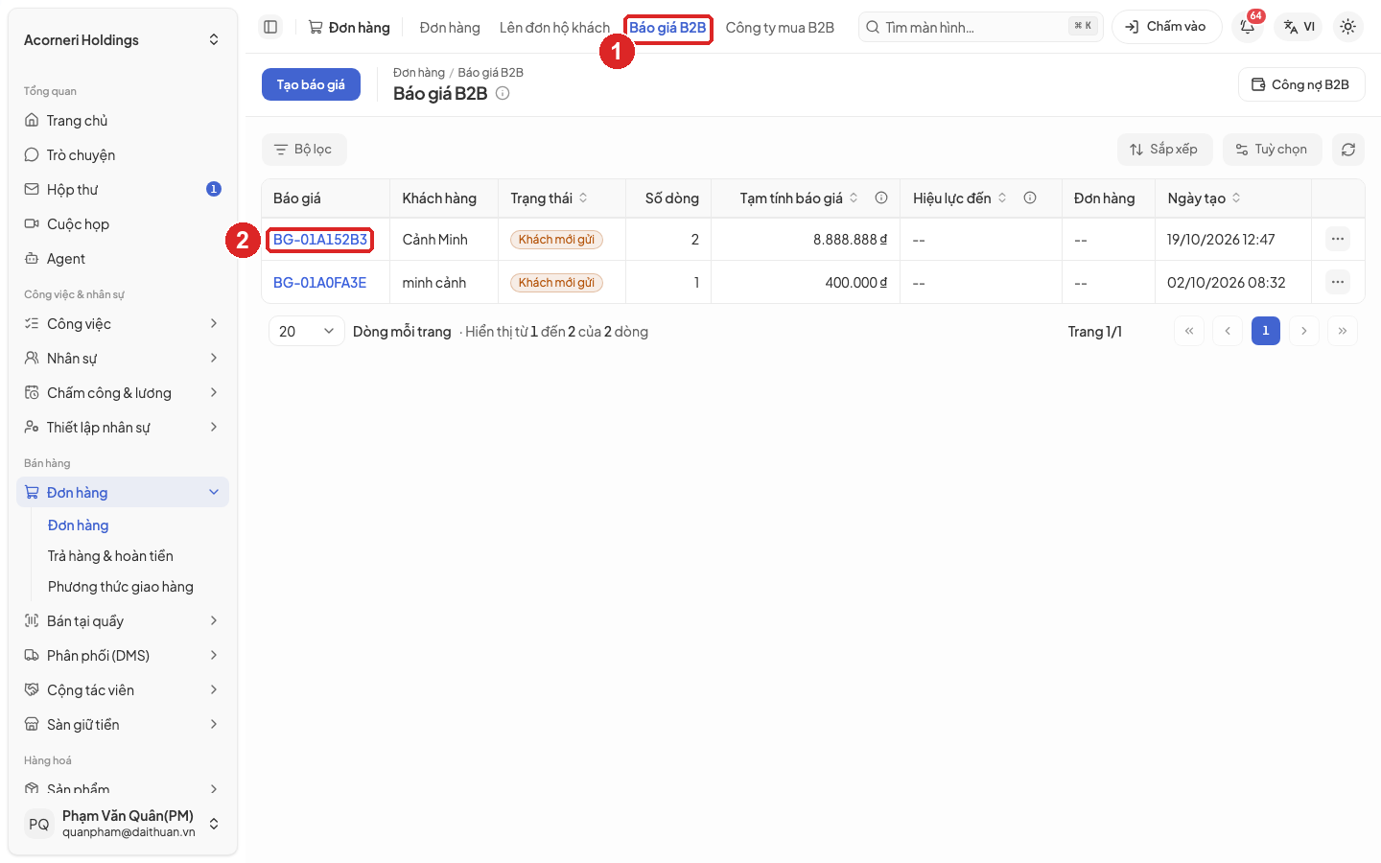The height and width of the screenshot is (863, 1381).
Task: Switch to Lên đơn hộ khách tab
Action: (554, 28)
